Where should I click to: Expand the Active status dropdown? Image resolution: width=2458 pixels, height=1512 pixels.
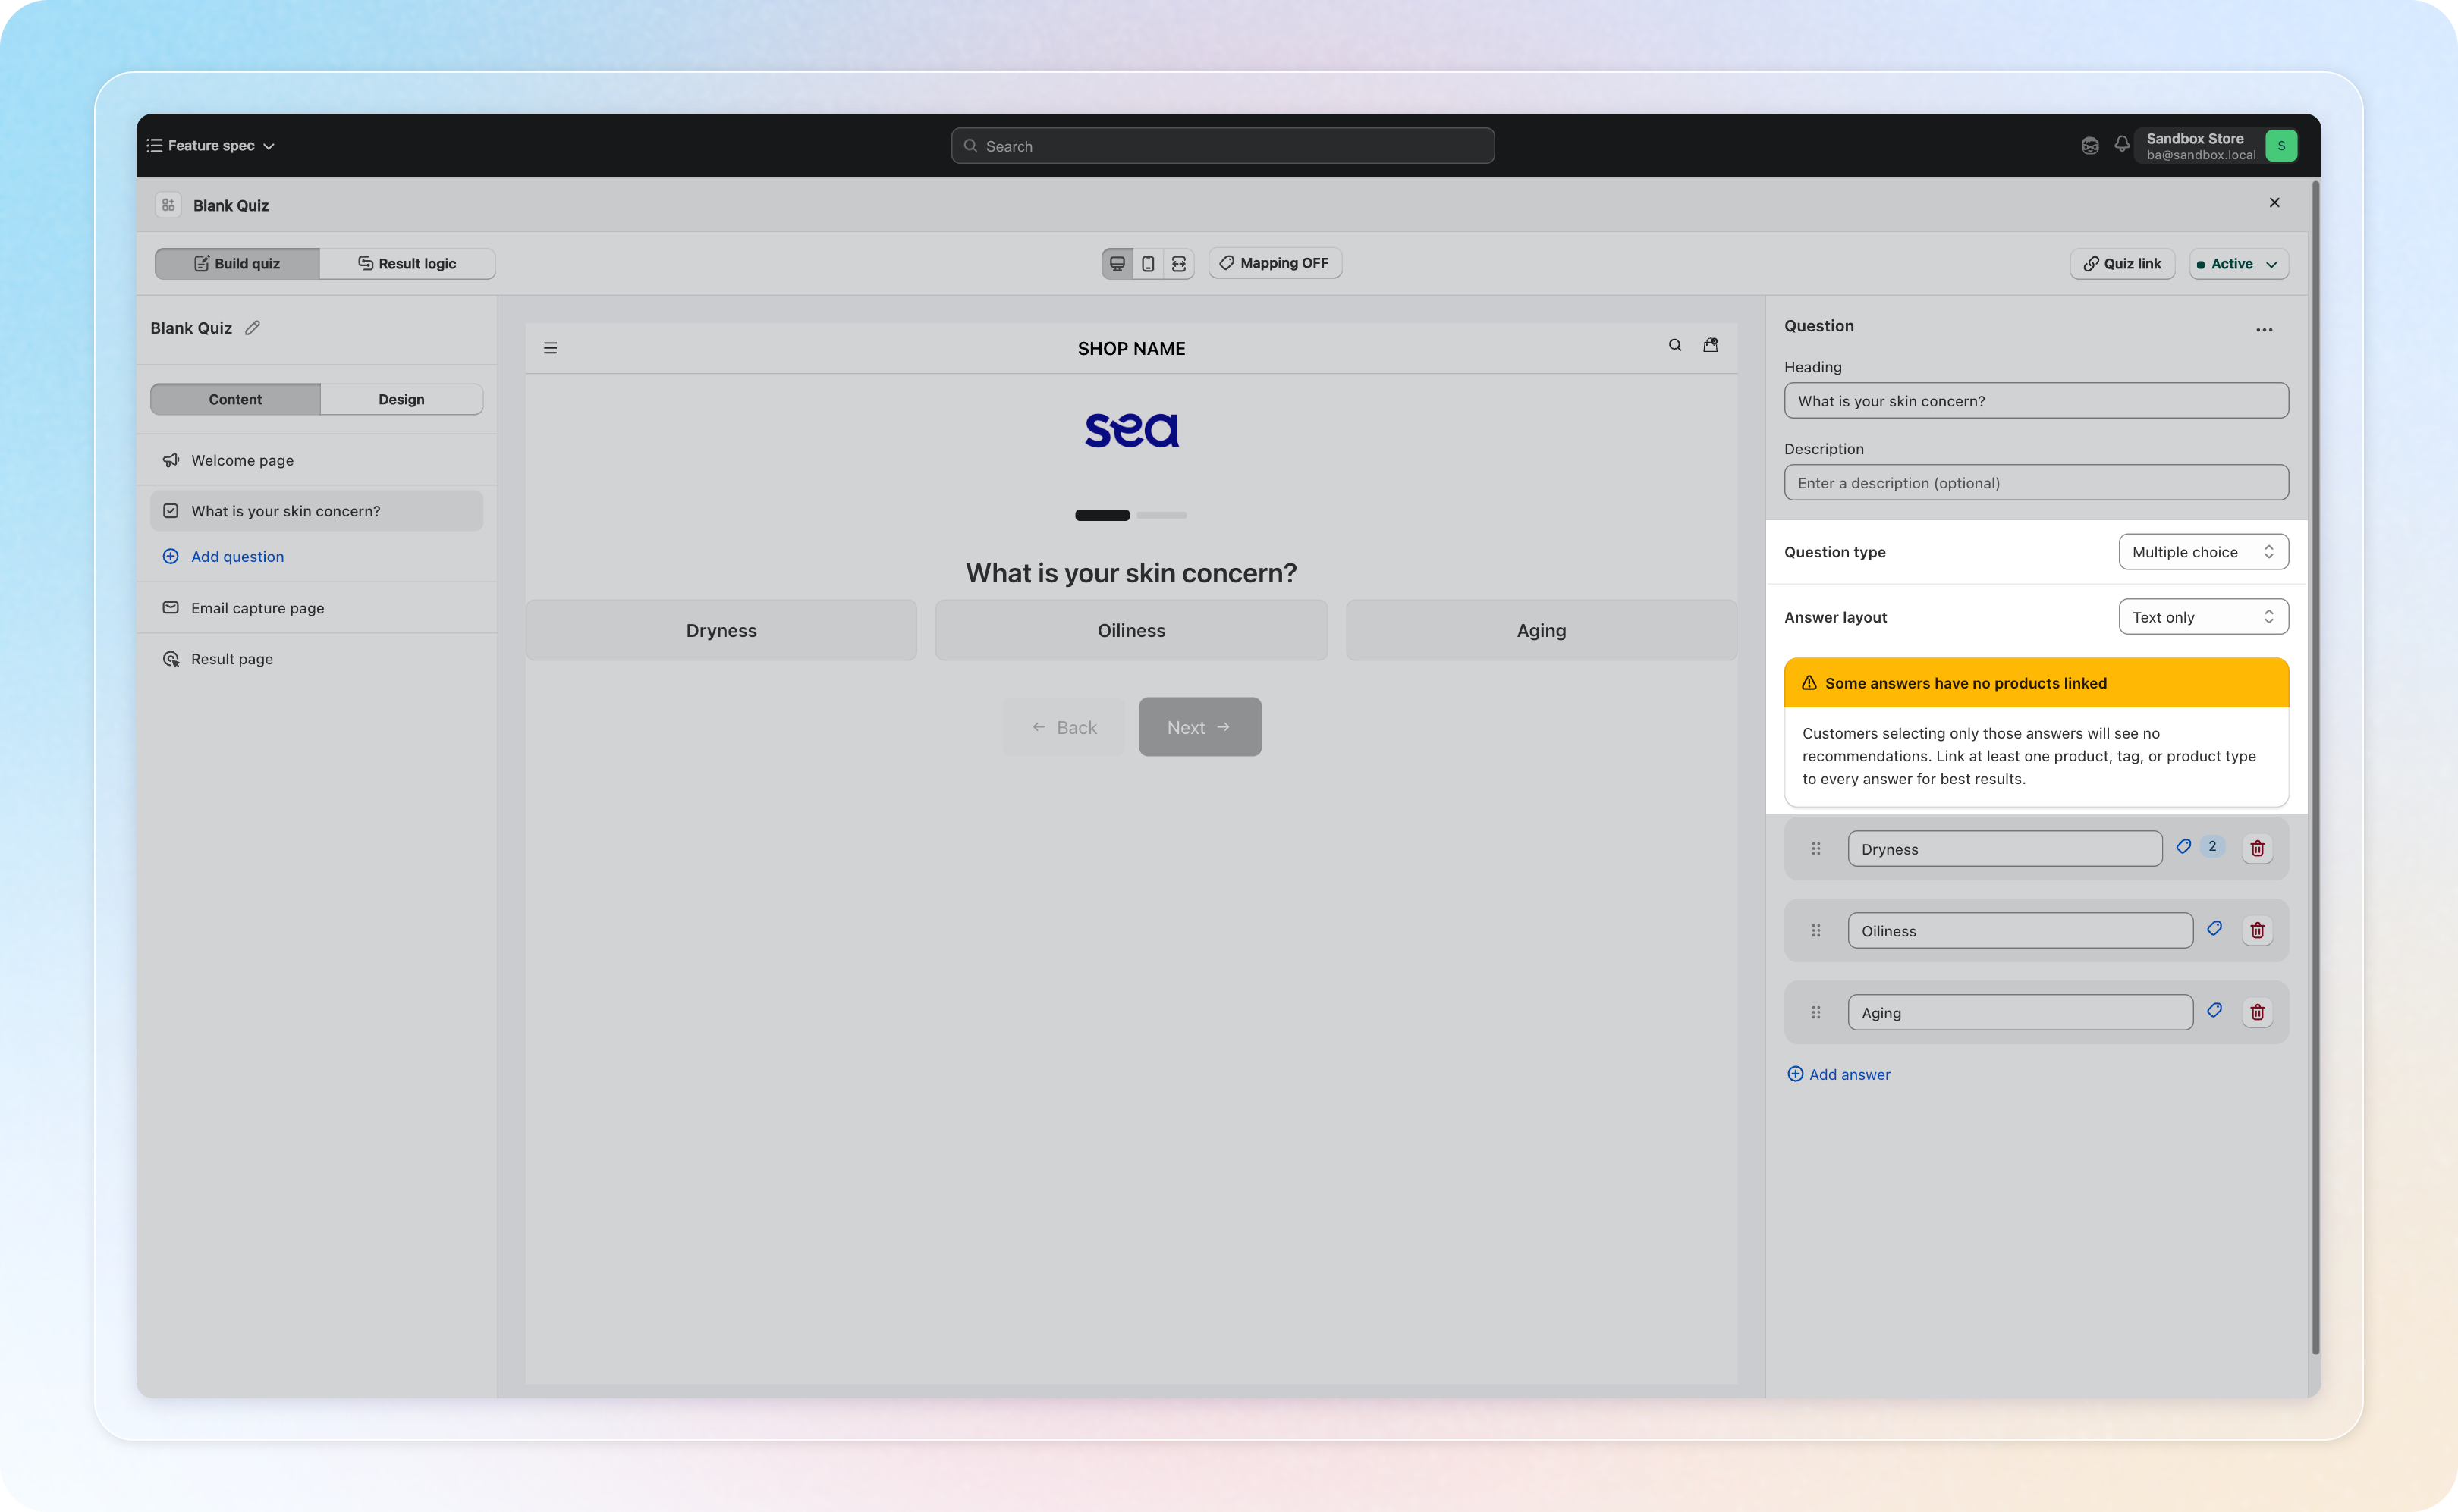2238,264
